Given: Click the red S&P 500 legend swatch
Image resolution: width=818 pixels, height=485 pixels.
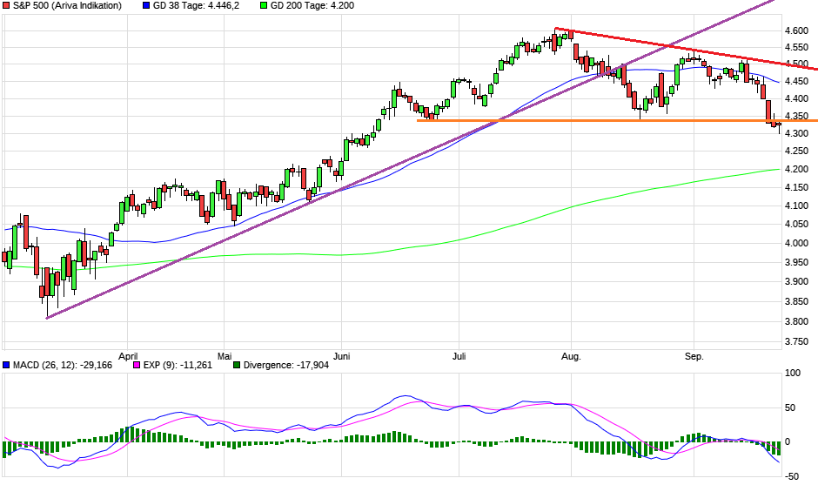Looking at the screenshot, I should click(x=6, y=6).
